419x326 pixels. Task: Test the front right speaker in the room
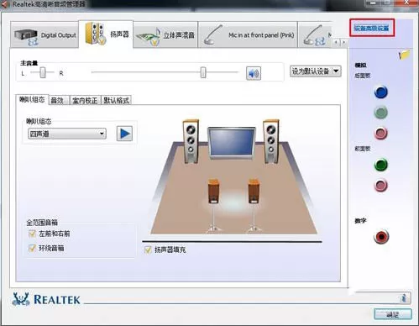coord(271,141)
